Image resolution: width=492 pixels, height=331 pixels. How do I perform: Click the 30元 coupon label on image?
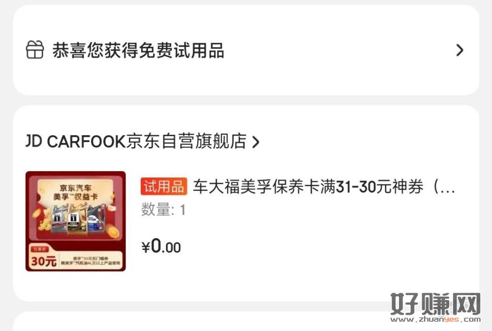(43, 261)
